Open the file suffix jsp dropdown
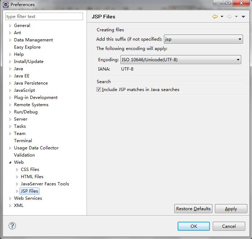Image resolution: width=252 pixels, height=239 pixels. coord(203,39)
